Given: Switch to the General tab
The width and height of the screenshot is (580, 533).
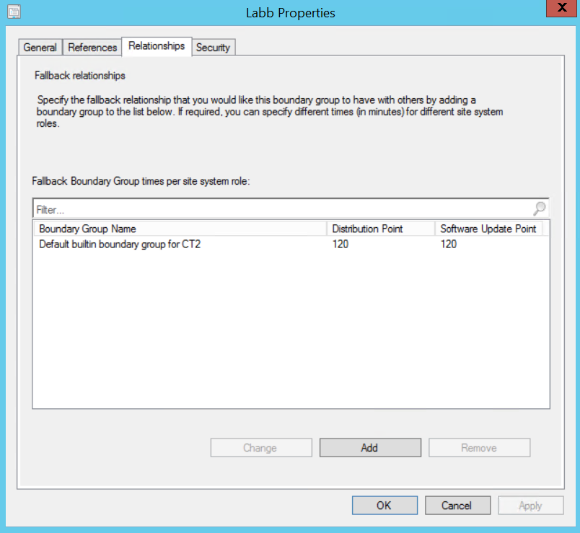Looking at the screenshot, I should click(40, 48).
